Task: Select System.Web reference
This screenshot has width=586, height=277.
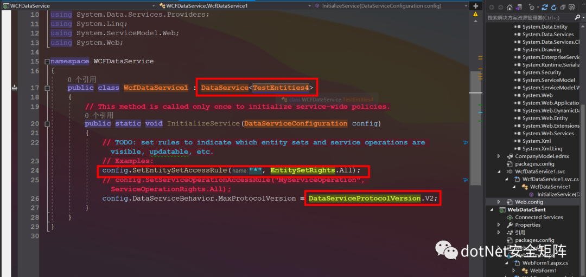Action: [x=536, y=95]
